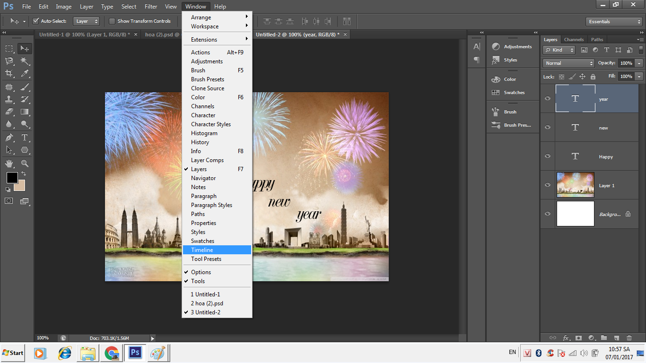
Task: Click the trash icon to delete layer
Action: (x=629, y=338)
